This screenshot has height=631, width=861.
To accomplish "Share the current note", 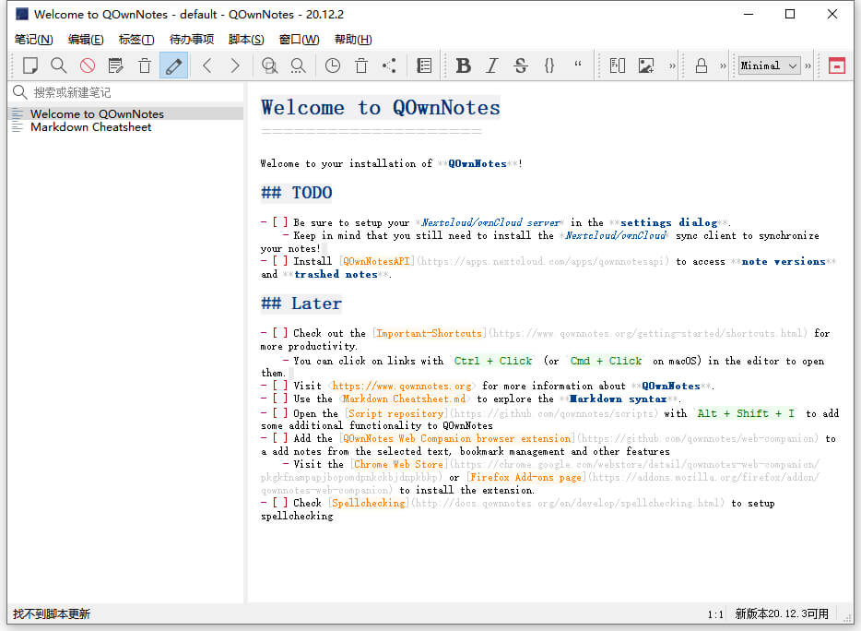I will [x=388, y=65].
